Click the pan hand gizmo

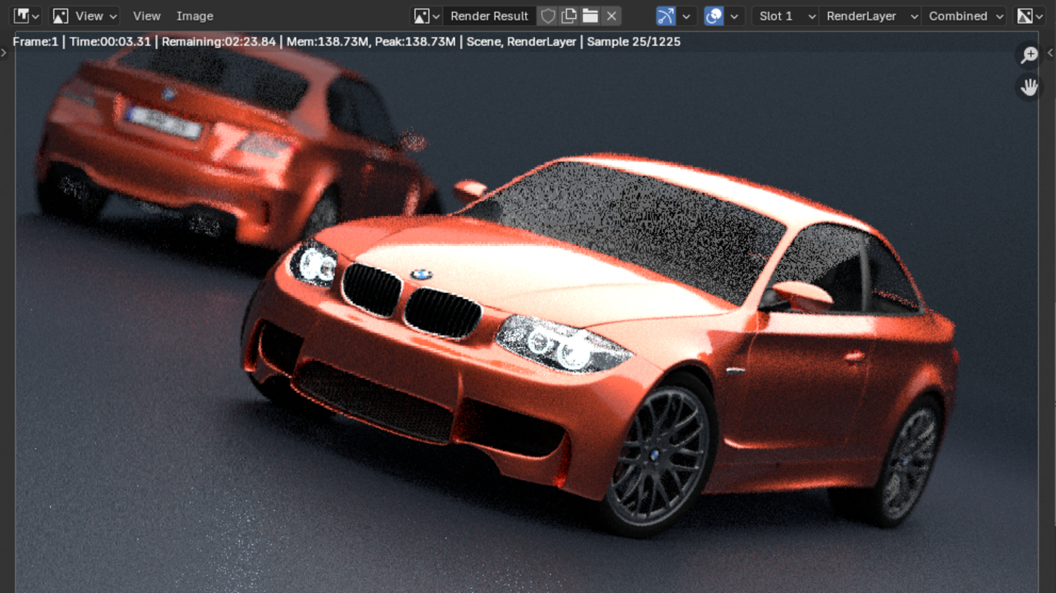1029,87
